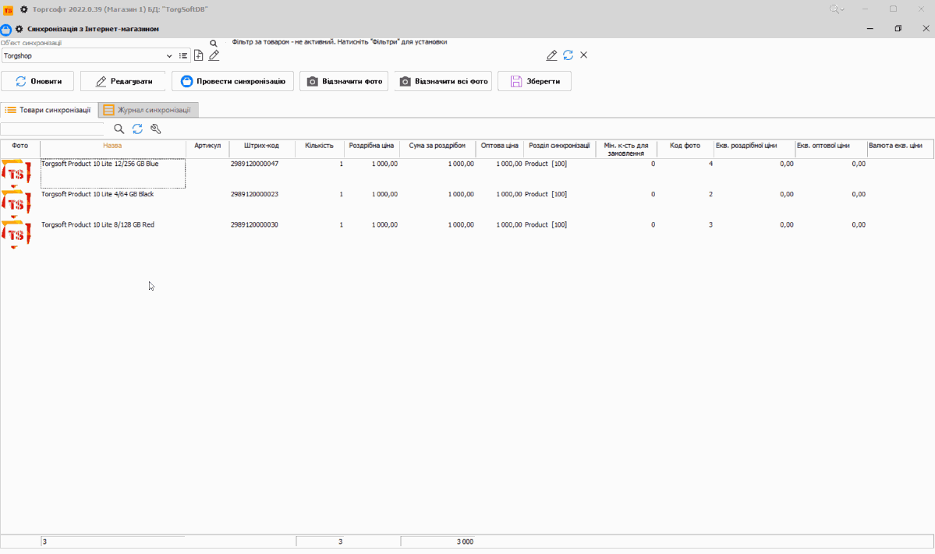Click the grid search input field
Viewport: 935px width, 554px height.
pyautogui.click(x=52, y=129)
